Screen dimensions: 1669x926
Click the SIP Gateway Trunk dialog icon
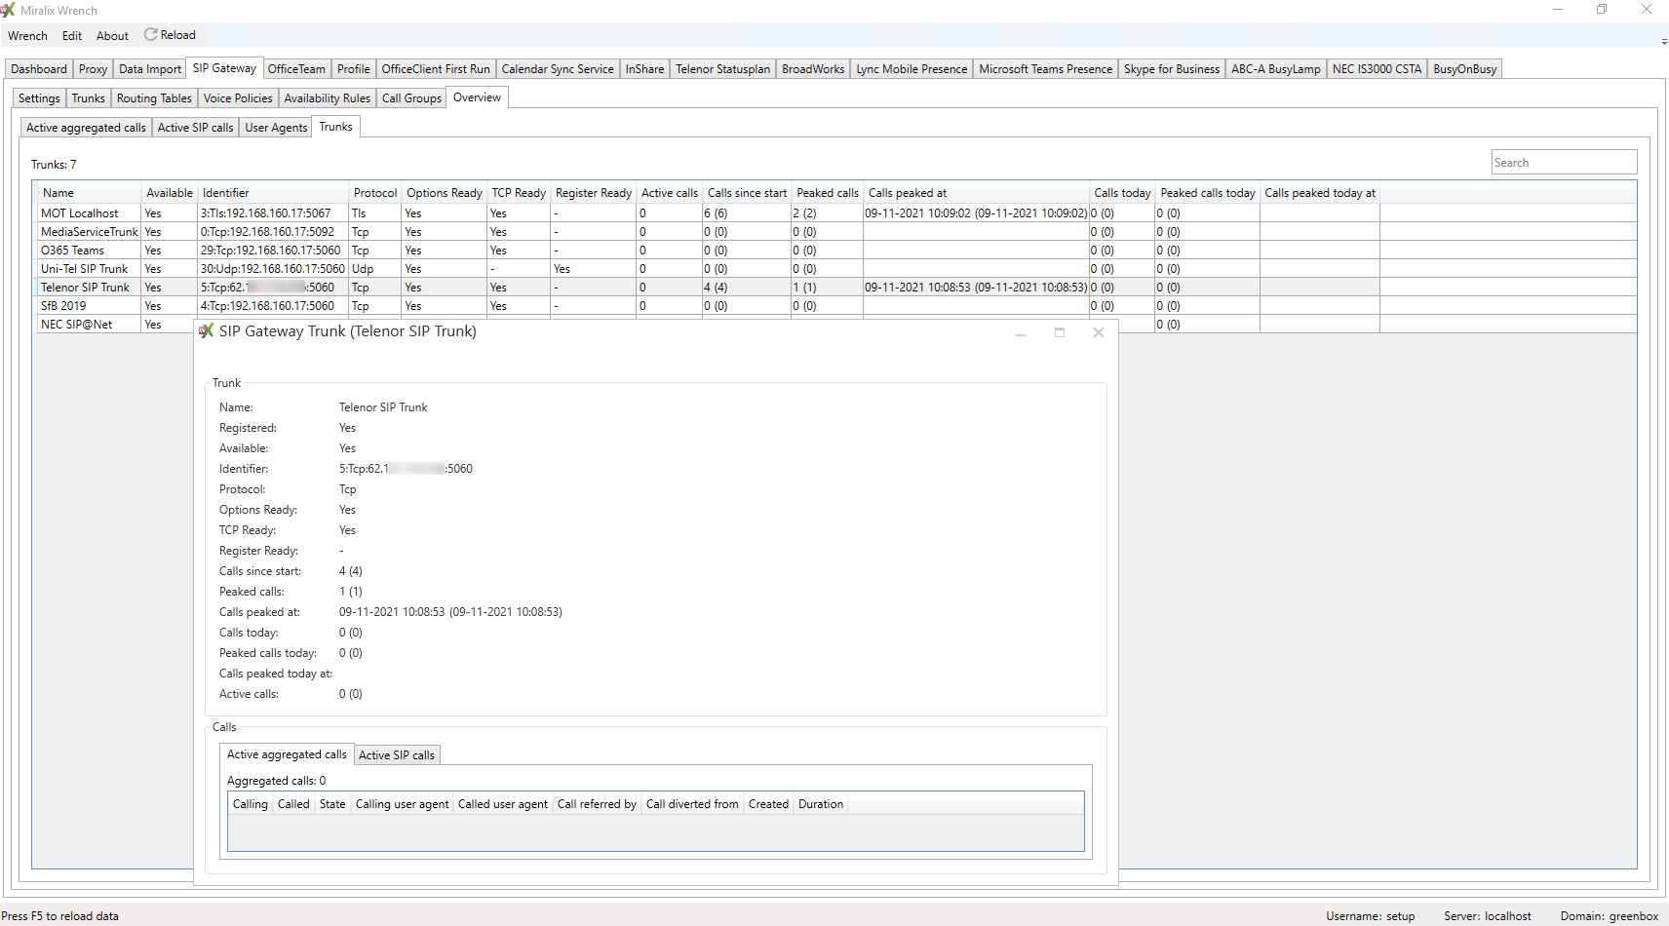point(206,331)
